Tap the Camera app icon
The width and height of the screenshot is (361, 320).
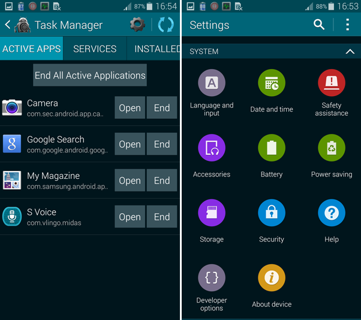(x=12, y=107)
